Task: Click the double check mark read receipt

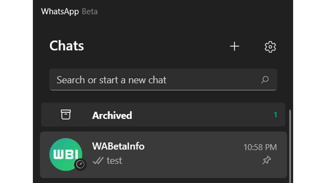Action: click(x=98, y=161)
